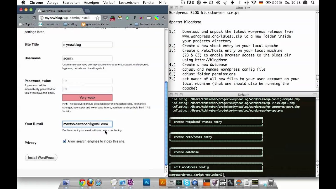Open Finder in the Dock
The height and width of the screenshot is (189, 336).
tap(67, 182)
